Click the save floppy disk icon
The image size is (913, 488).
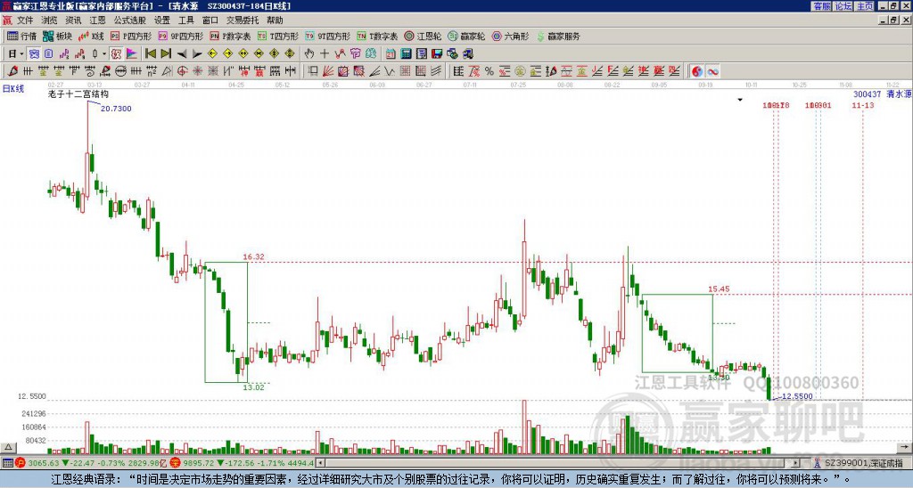(437, 53)
